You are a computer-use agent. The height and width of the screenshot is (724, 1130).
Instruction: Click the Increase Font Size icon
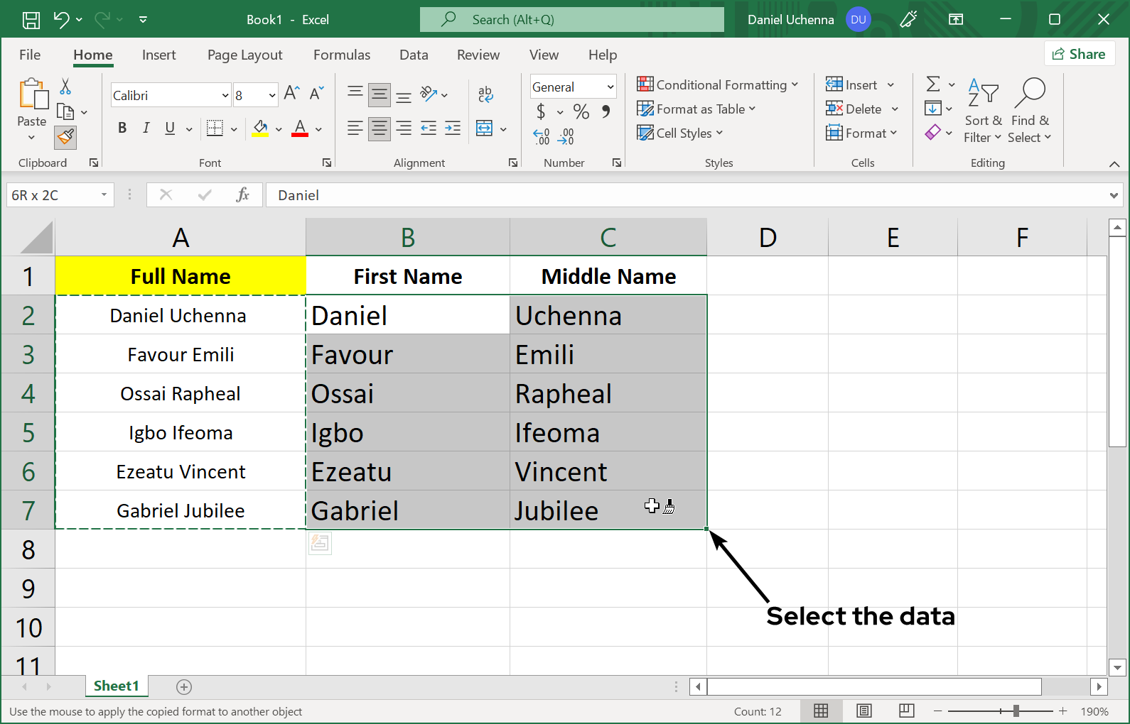click(x=291, y=93)
